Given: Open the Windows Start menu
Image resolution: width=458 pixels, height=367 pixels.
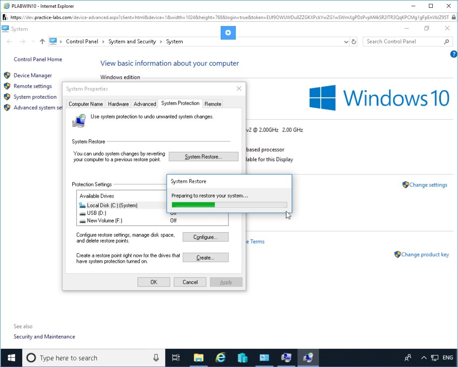Looking at the screenshot, I should (x=11, y=358).
